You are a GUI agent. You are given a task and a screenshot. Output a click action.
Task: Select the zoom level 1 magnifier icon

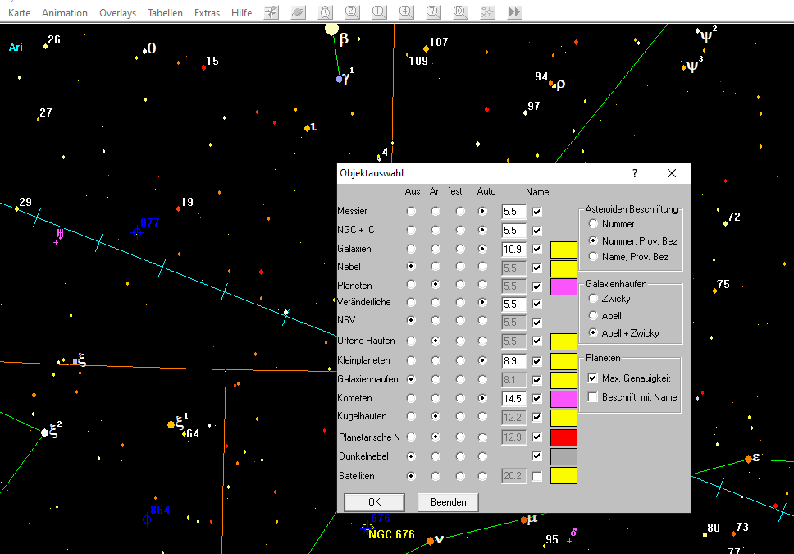[x=379, y=12]
